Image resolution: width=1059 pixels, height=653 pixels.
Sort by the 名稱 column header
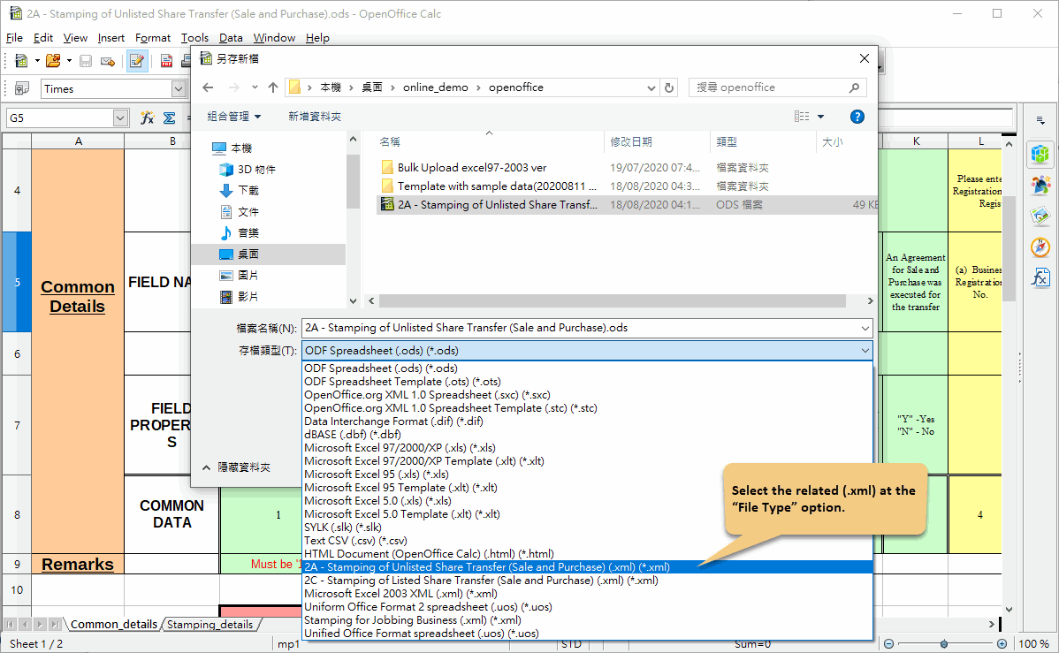(x=390, y=141)
